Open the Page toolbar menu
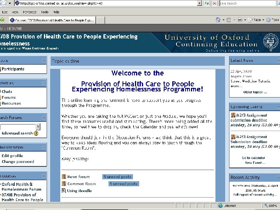This screenshot has width=280, height=210. [x=255, y=20]
